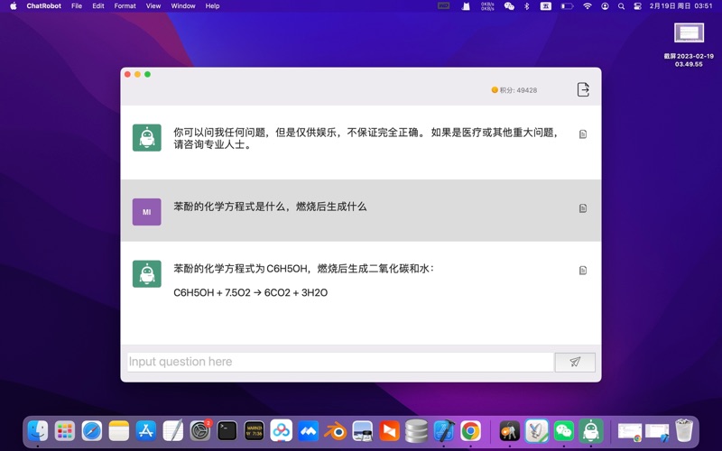
Task: Open the Wi-Fi status menu
Action: tap(588, 6)
